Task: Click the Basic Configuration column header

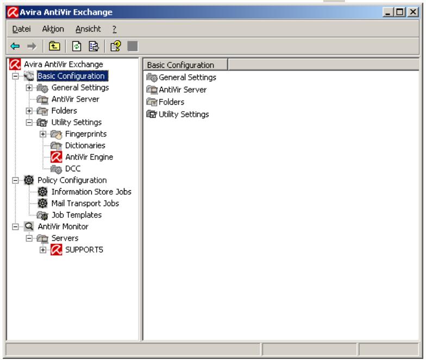Action: tap(186, 65)
